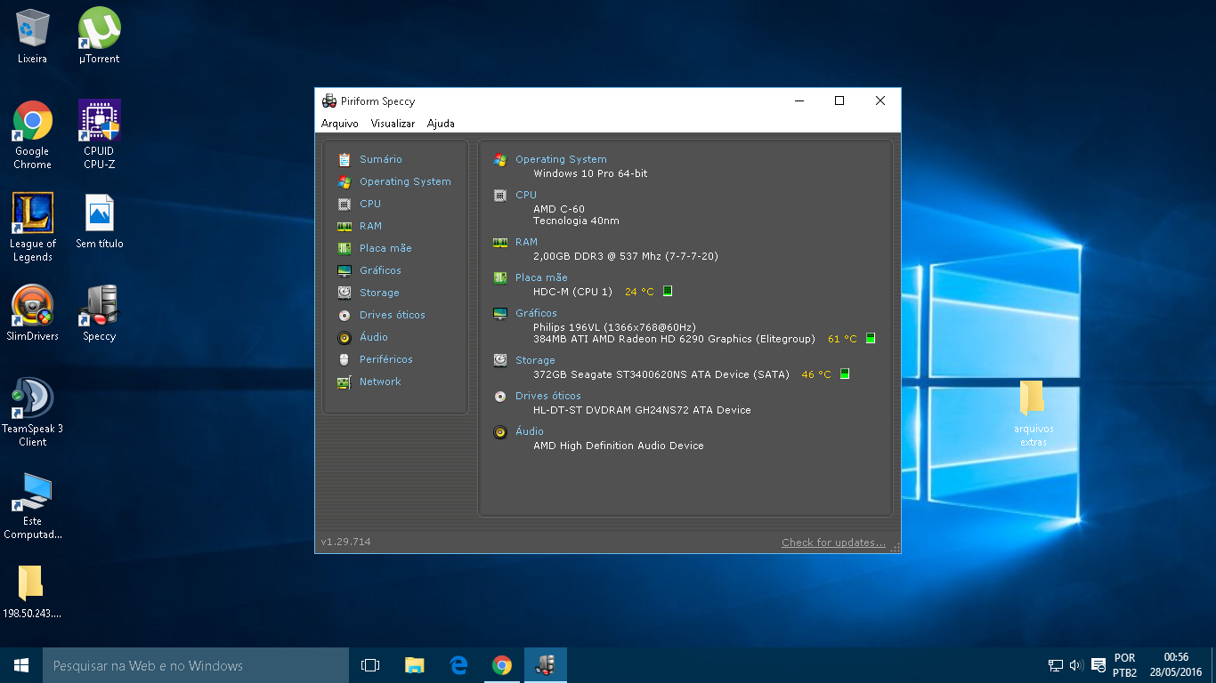Open the Storage heading link in summary

coord(535,360)
